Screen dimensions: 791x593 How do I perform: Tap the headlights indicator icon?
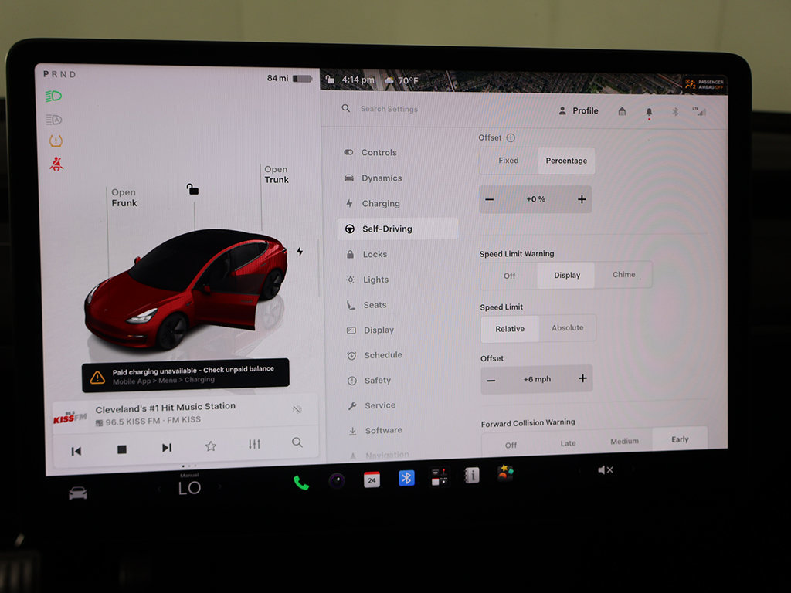(53, 96)
